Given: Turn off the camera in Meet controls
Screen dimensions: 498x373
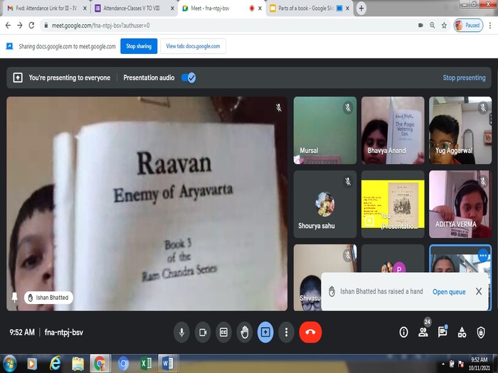Looking at the screenshot, I should [x=203, y=332].
